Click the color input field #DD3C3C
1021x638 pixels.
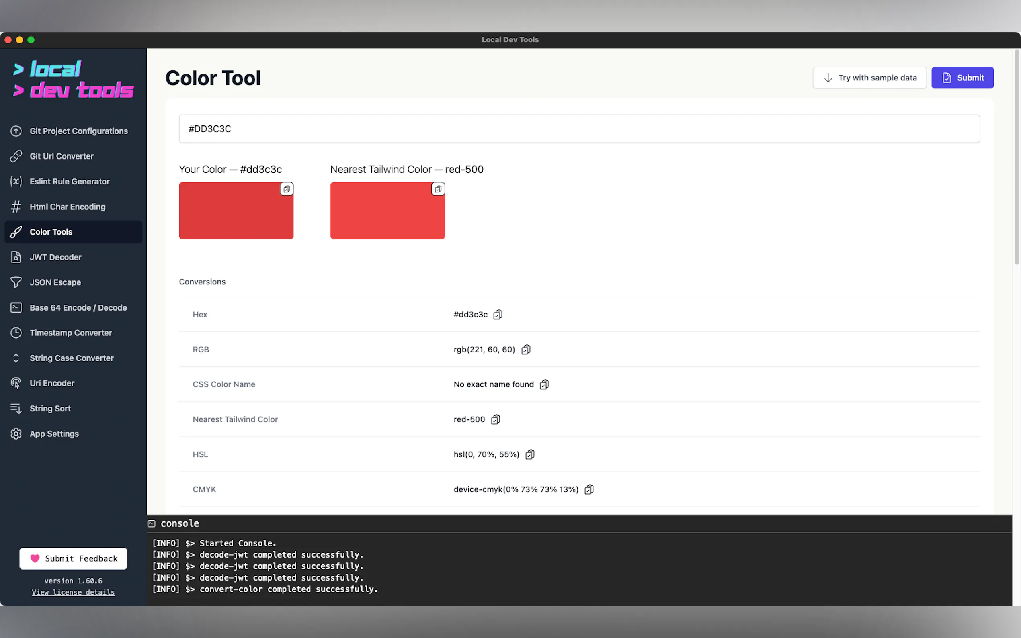coord(579,129)
